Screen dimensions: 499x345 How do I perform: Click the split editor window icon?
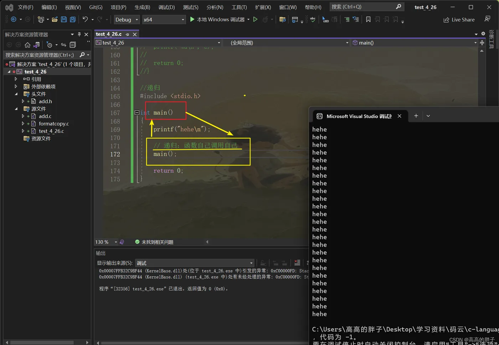point(482,42)
